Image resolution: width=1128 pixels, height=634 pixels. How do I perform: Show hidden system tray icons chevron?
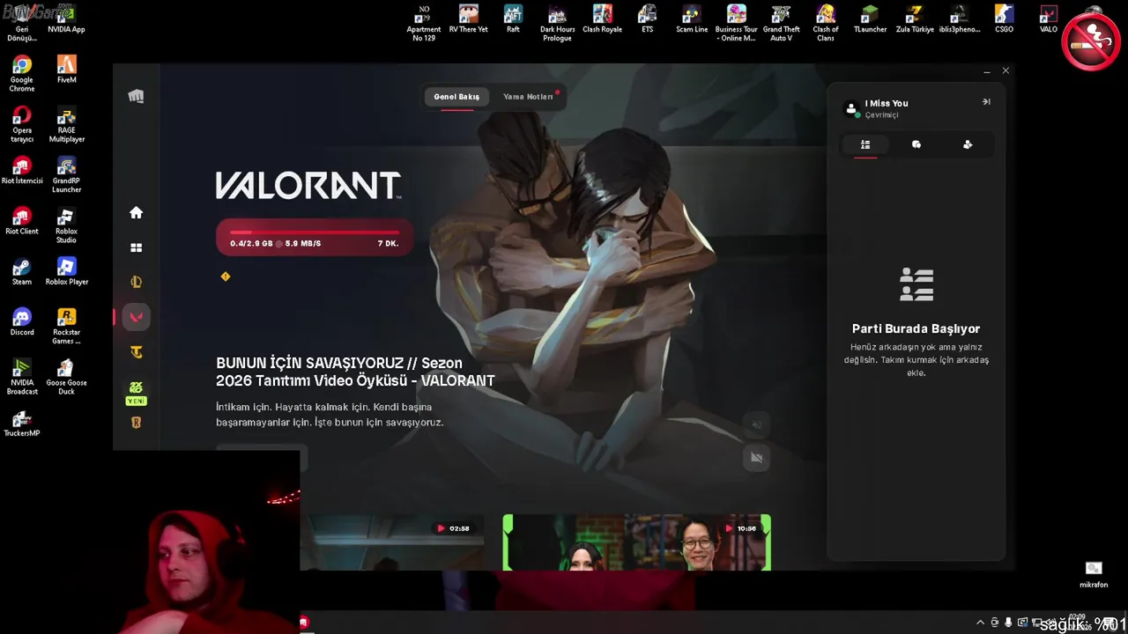click(x=980, y=623)
